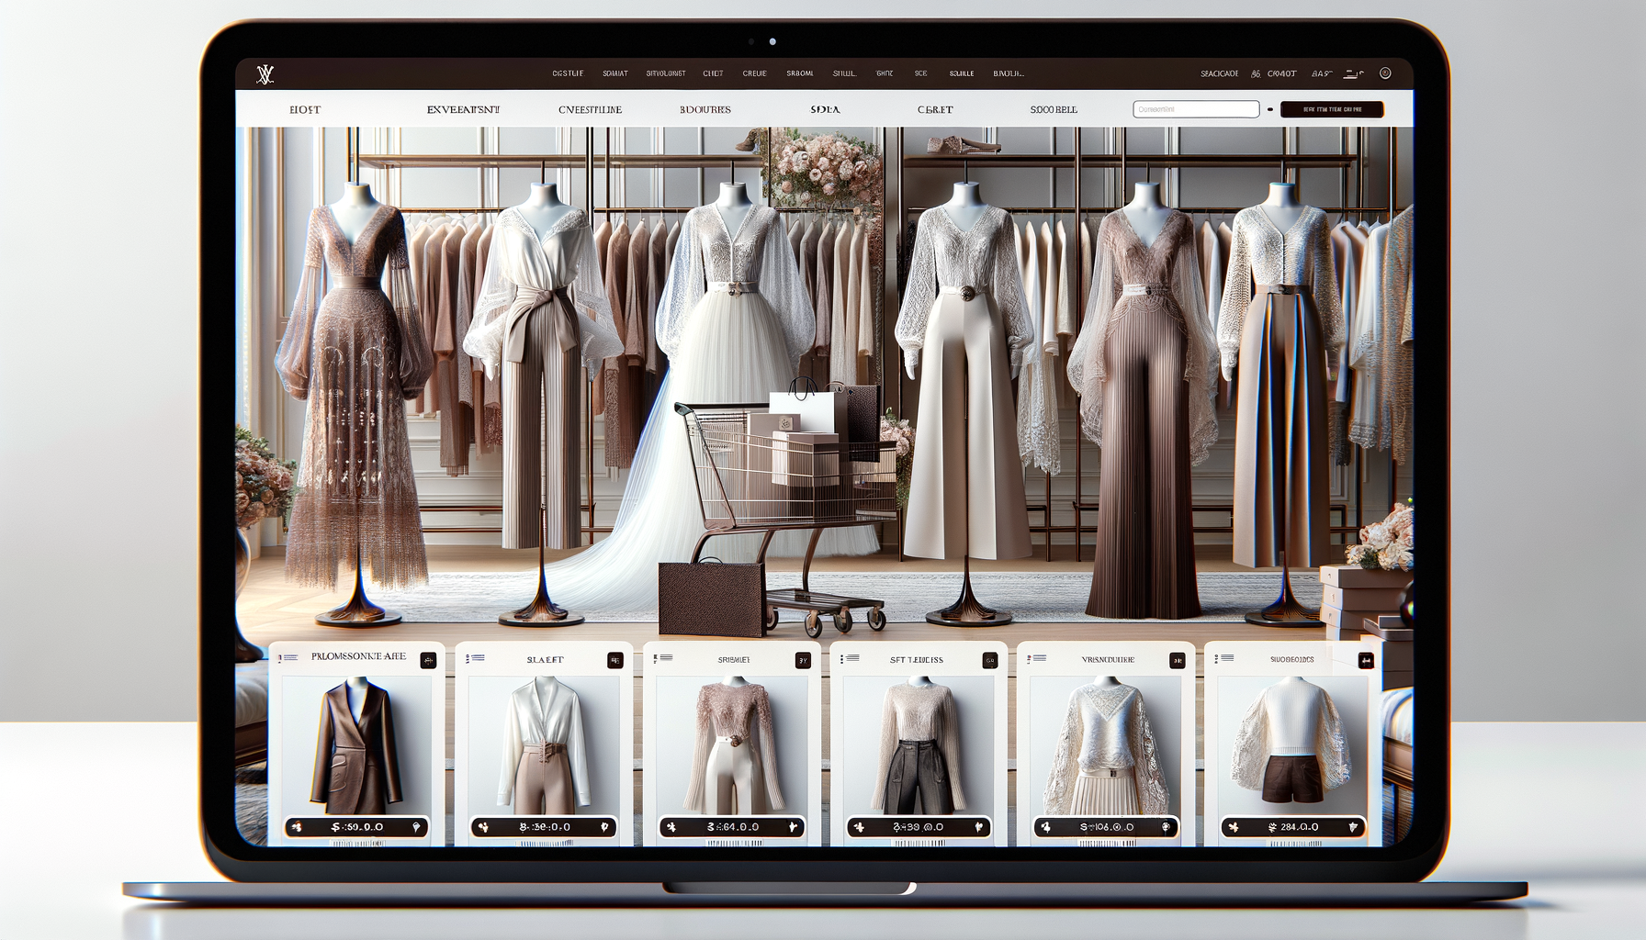Click the dark square badge on the SLAEFT card
Viewport: 1646px width, 940px height.
[615, 660]
